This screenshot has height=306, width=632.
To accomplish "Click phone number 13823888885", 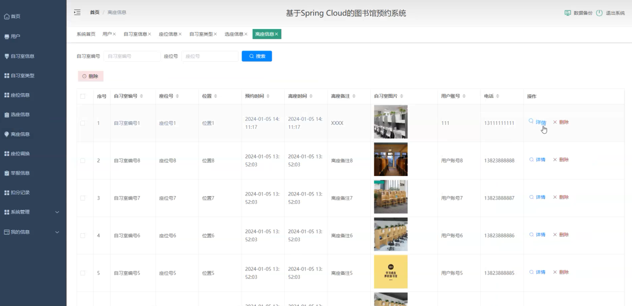I will pos(499,273).
